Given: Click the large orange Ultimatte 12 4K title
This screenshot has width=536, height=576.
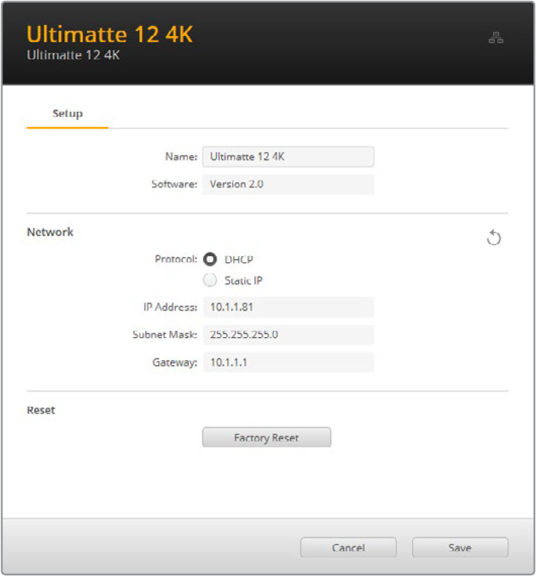Looking at the screenshot, I should (x=110, y=35).
